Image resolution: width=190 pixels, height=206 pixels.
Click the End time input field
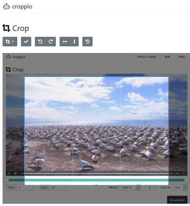pyautogui.click(x=58, y=187)
